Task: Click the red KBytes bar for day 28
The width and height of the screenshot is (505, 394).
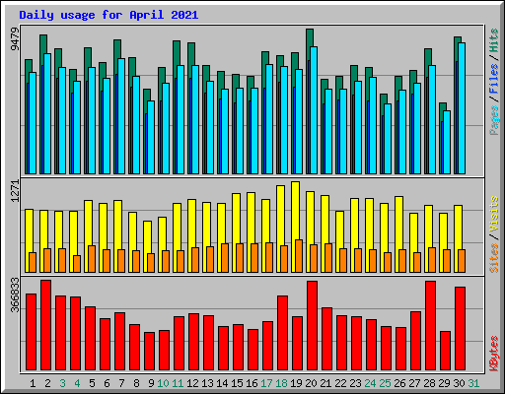Action: pos(430,325)
